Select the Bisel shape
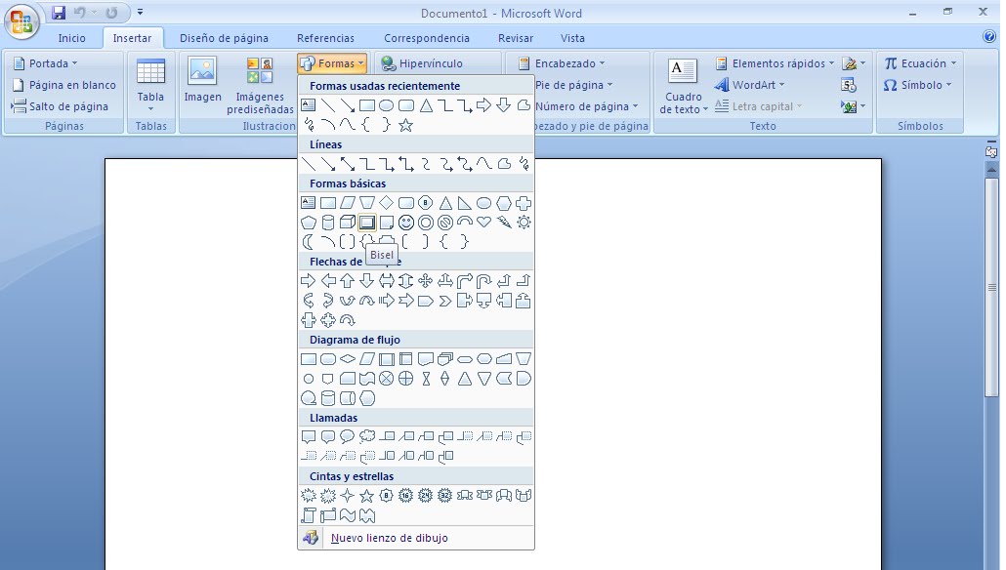1006x570 pixels. (x=366, y=222)
